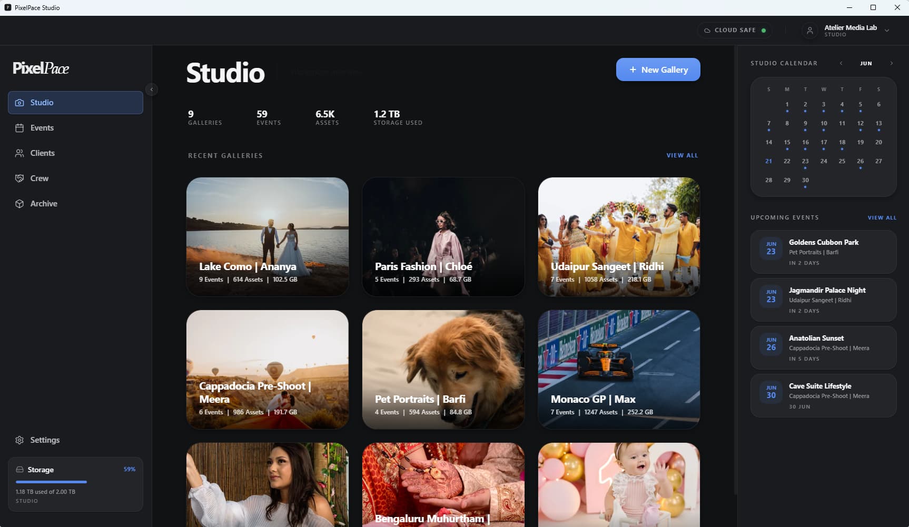Go to next month in Studio Calendar
This screenshot has height=527, width=909.
pos(891,63)
